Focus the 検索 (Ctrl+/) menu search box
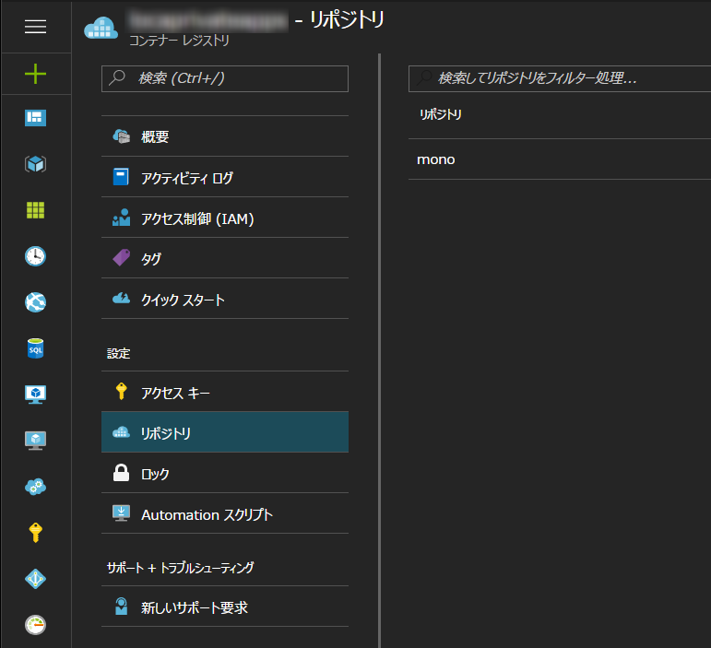The width and height of the screenshot is (711, 648). point(225,79)
